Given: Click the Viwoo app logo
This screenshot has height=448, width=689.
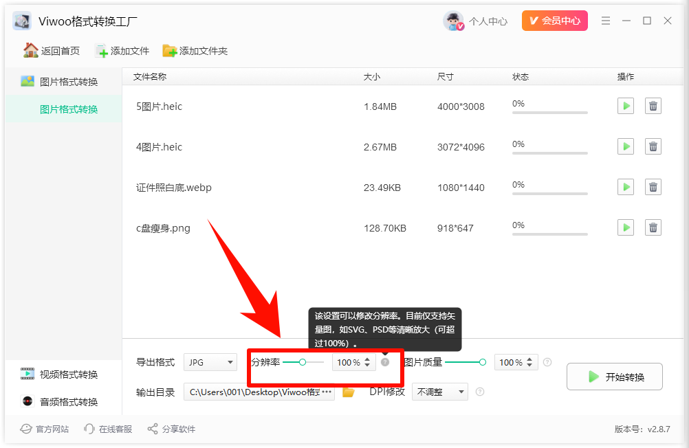Looking at the screenshot, I should click(x=22, y=21).
